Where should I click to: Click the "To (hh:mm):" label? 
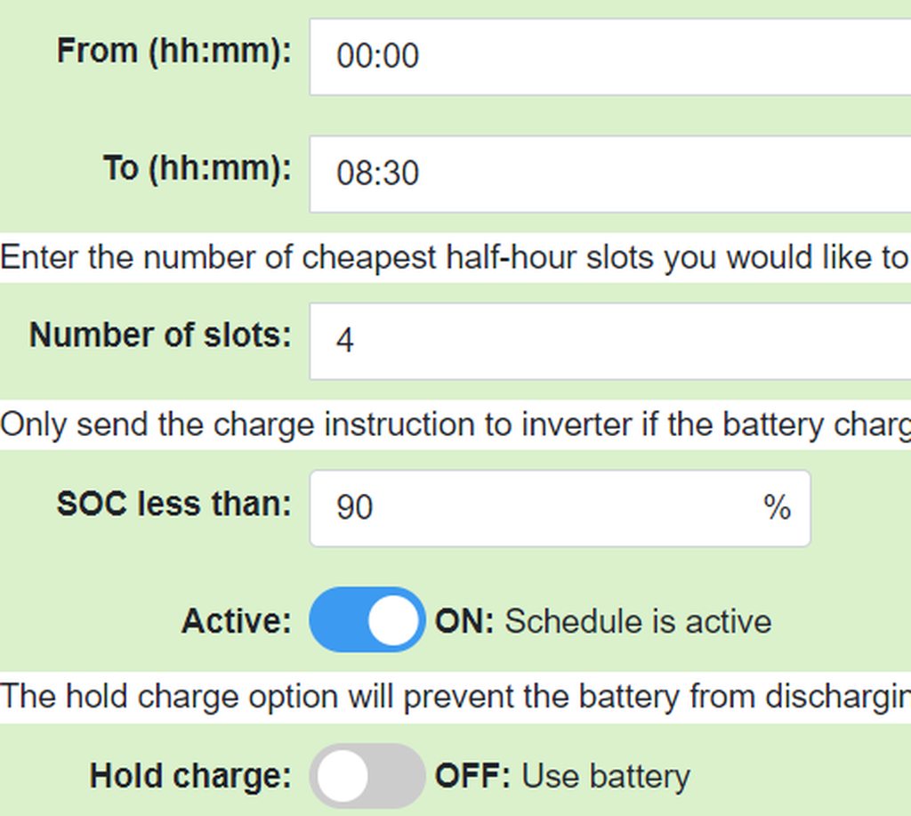(x=198, y=168)
